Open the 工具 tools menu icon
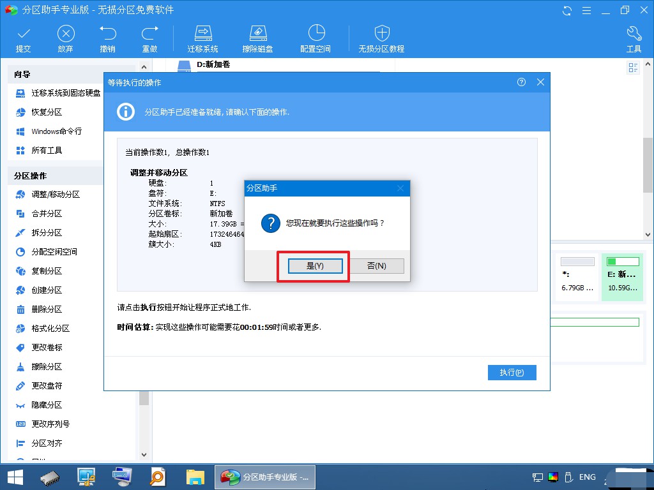 coord(634,40)
